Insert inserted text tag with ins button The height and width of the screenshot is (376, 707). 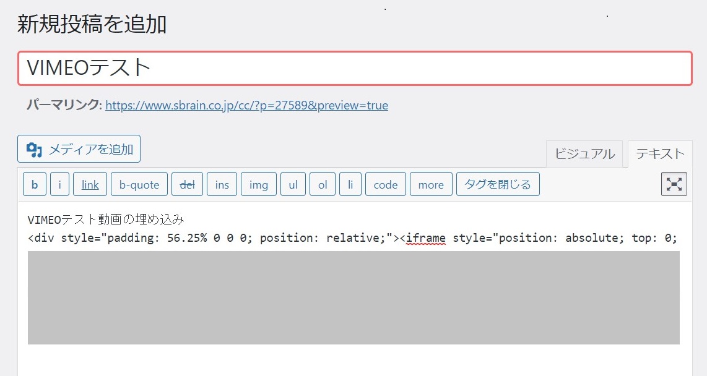pyautogui.click(x=222, y=184)
